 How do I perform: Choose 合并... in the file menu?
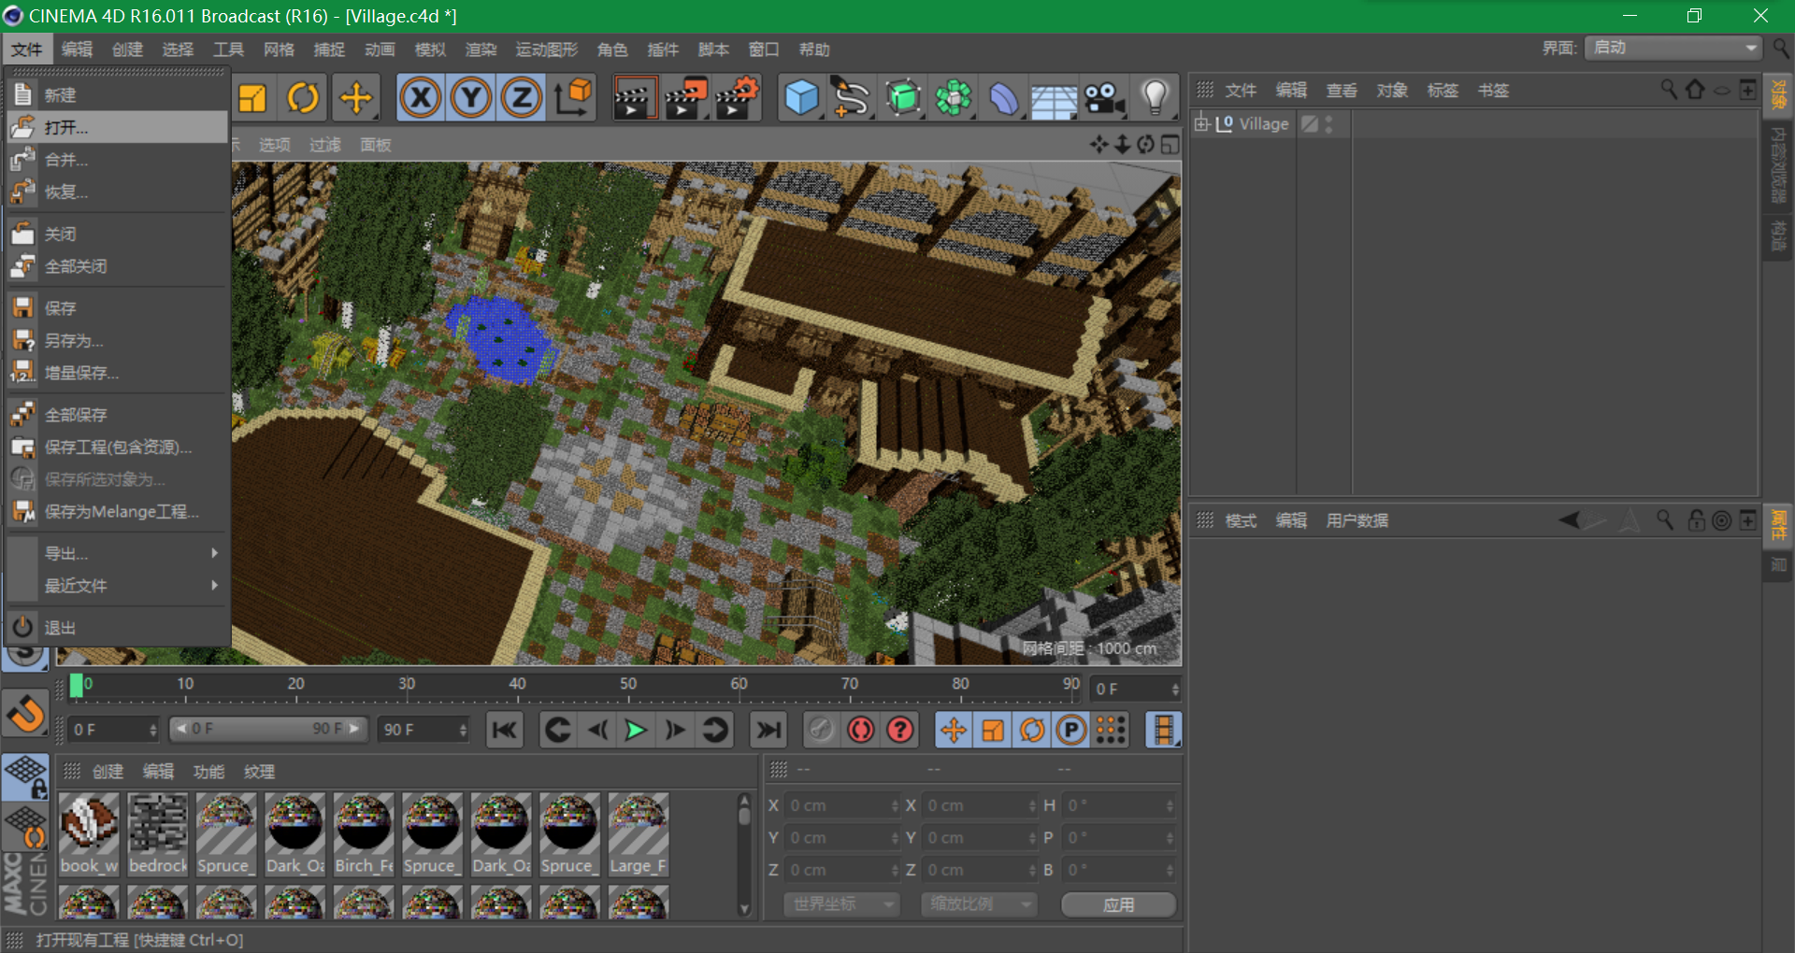pyautogui.click(x=117, y=160)
